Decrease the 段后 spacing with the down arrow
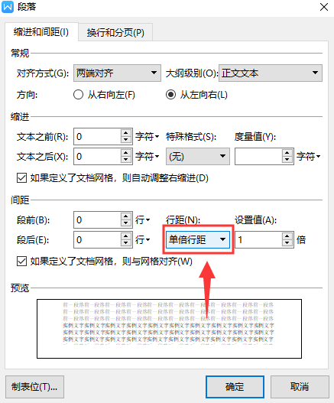The width and height of the screenshot is (334, 403). (125, 243)
